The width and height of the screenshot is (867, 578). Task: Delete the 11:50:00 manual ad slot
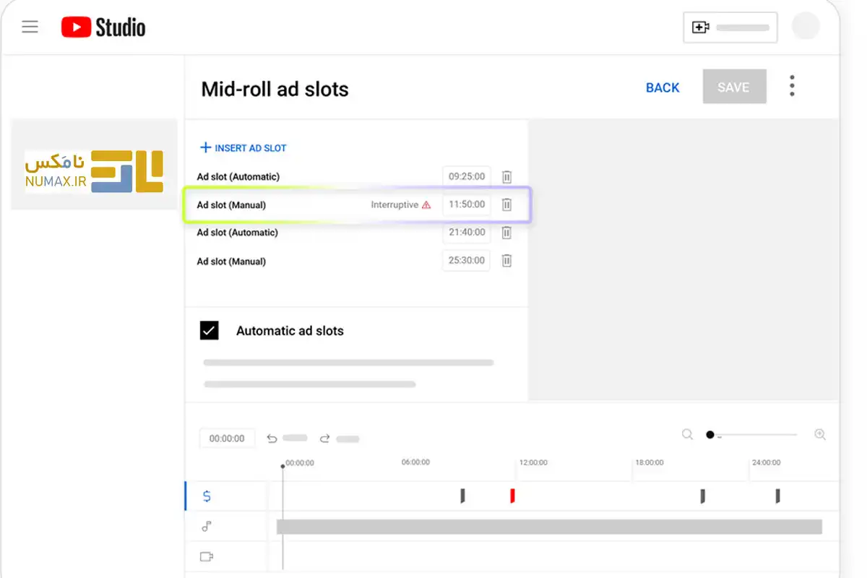tap(506, 204)
